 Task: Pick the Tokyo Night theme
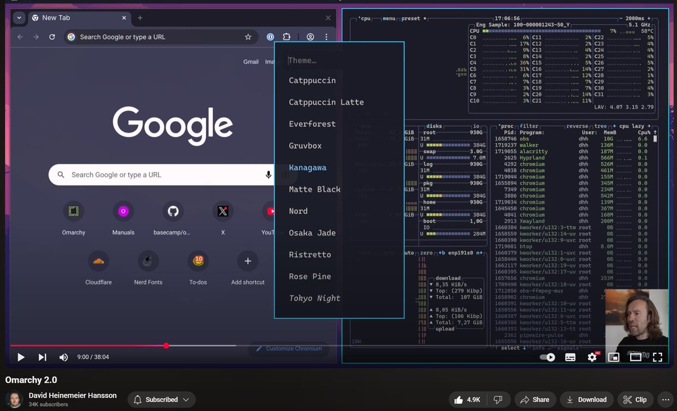pyautogui.click(x=314, y=298)
